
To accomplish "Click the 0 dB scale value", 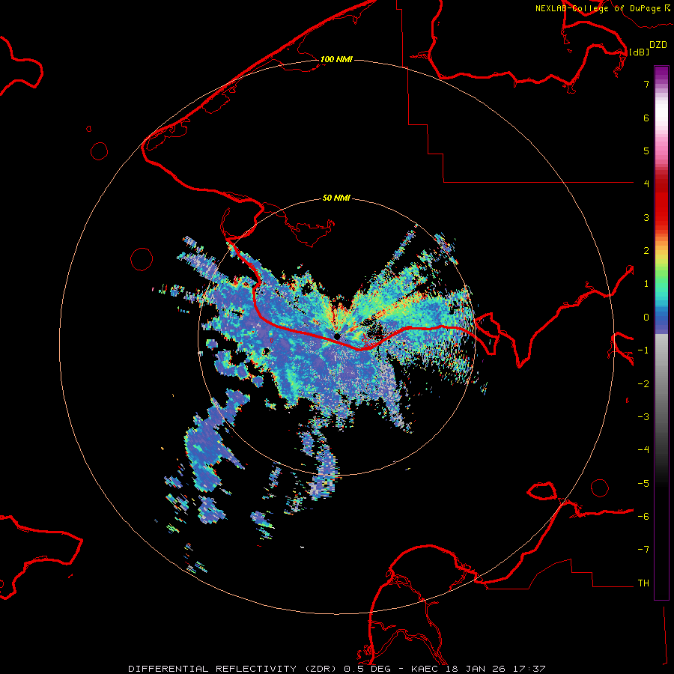I will (x=646, y=318).
